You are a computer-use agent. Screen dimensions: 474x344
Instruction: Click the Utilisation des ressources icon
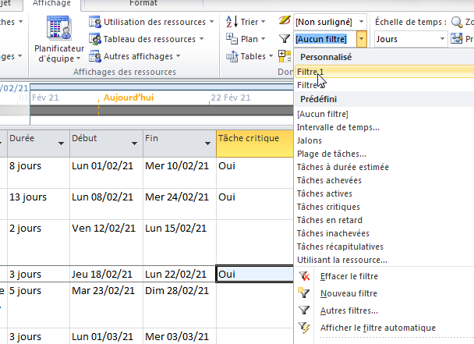[x=95, y=22]
